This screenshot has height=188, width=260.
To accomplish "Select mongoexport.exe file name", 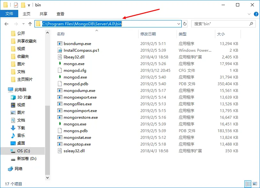I will click(x=80, y=97).
